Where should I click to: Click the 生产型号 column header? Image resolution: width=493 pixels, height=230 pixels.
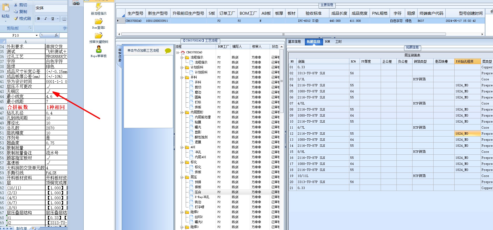point(135,13)
